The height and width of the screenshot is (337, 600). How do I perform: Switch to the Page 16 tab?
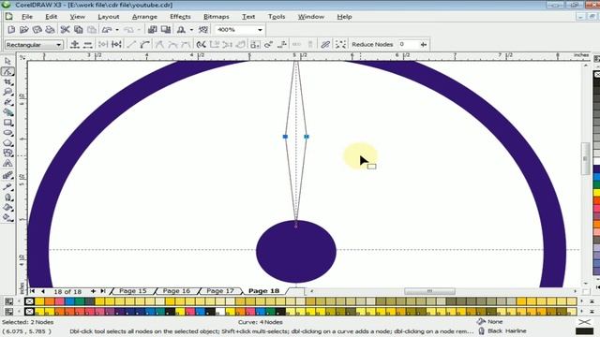pos(176,291)
